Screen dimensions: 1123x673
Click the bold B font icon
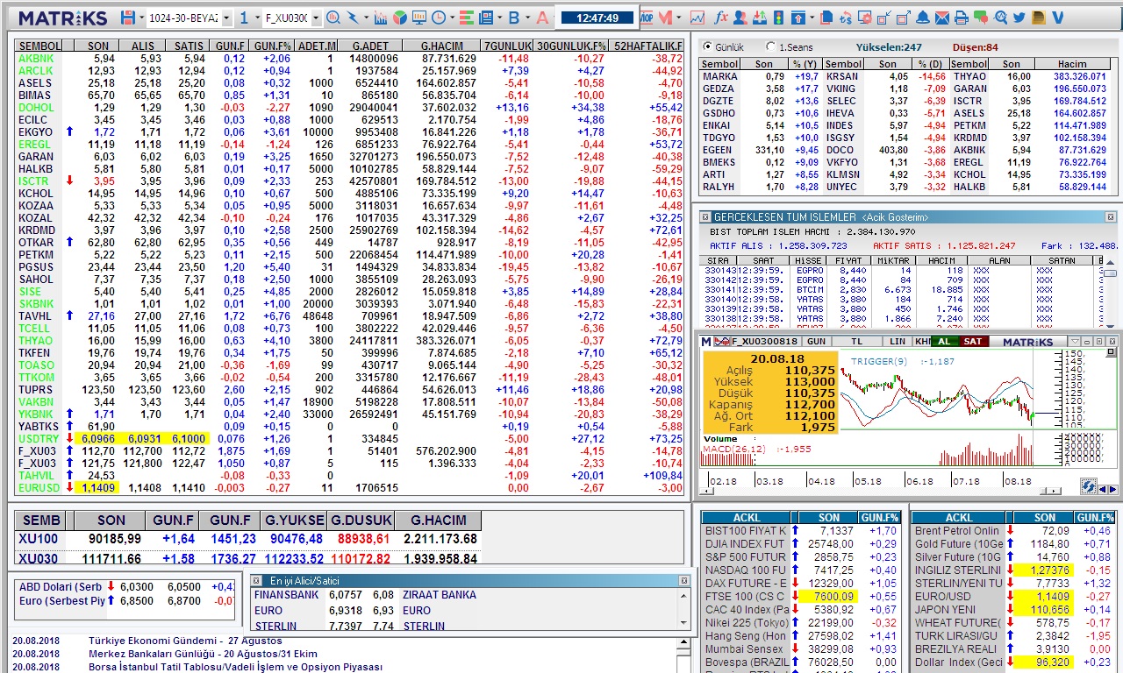tap(514, 18)
